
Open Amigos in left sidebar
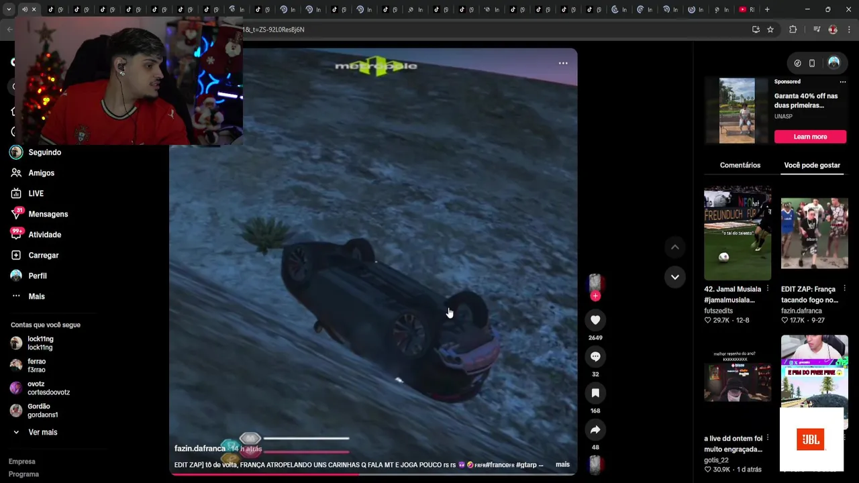pos(33,173)
